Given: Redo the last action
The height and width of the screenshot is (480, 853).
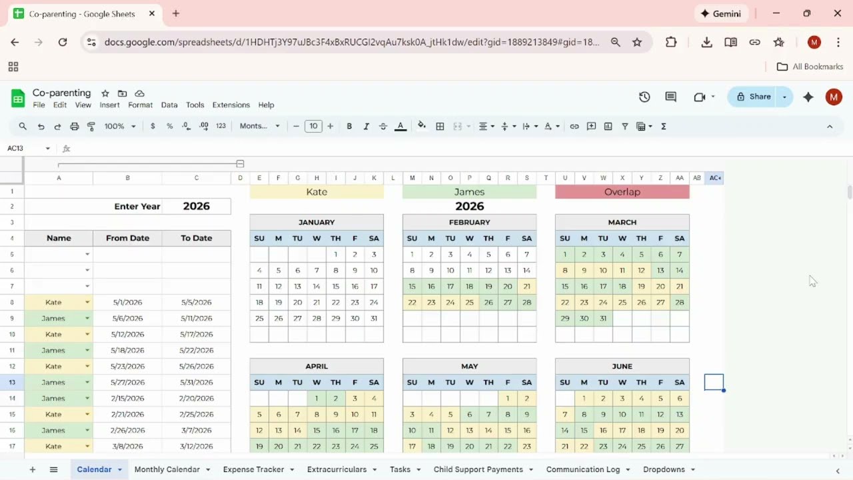Looking at the screenshot, I should click(x=57, y=126).
